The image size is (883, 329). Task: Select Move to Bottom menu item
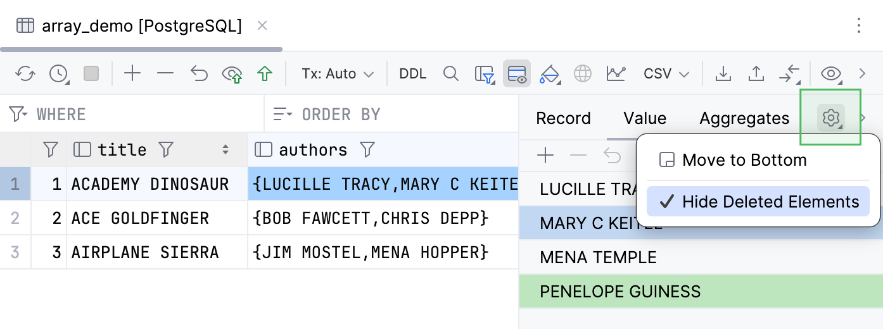pos(744,160)
